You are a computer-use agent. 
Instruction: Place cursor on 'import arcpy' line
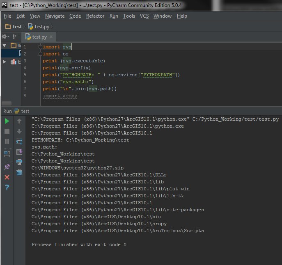coord(60,96)
